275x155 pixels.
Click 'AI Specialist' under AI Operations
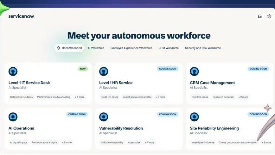[17, 133]
